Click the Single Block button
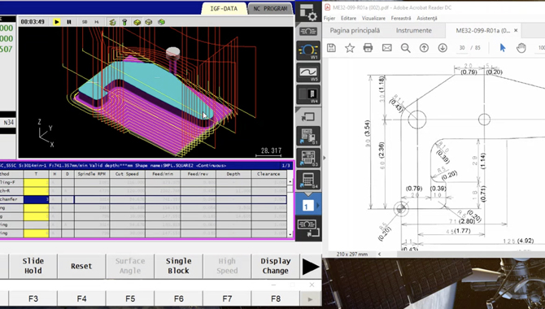Image resolution: width=545 pixels, height=309 pixels. click(x=178, y=266)
